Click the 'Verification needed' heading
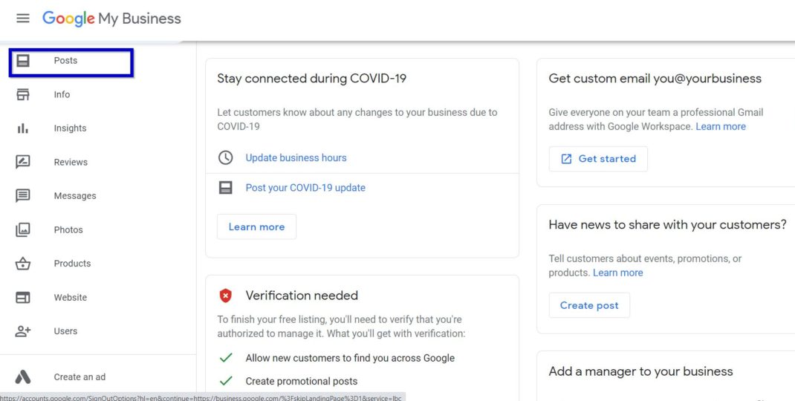The image size is (795, 401). coord(302,296)
